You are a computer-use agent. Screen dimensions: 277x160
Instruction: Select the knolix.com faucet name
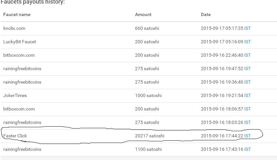tap(14, 28)
